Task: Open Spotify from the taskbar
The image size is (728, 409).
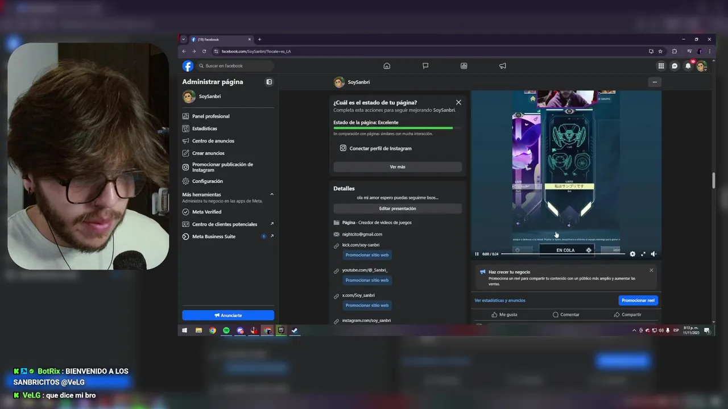Action: click(x=226, y=330)
